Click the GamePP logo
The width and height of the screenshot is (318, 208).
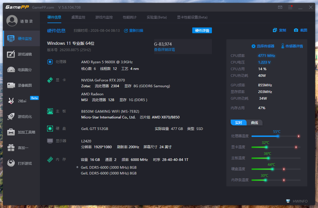[x=17, y=7]
